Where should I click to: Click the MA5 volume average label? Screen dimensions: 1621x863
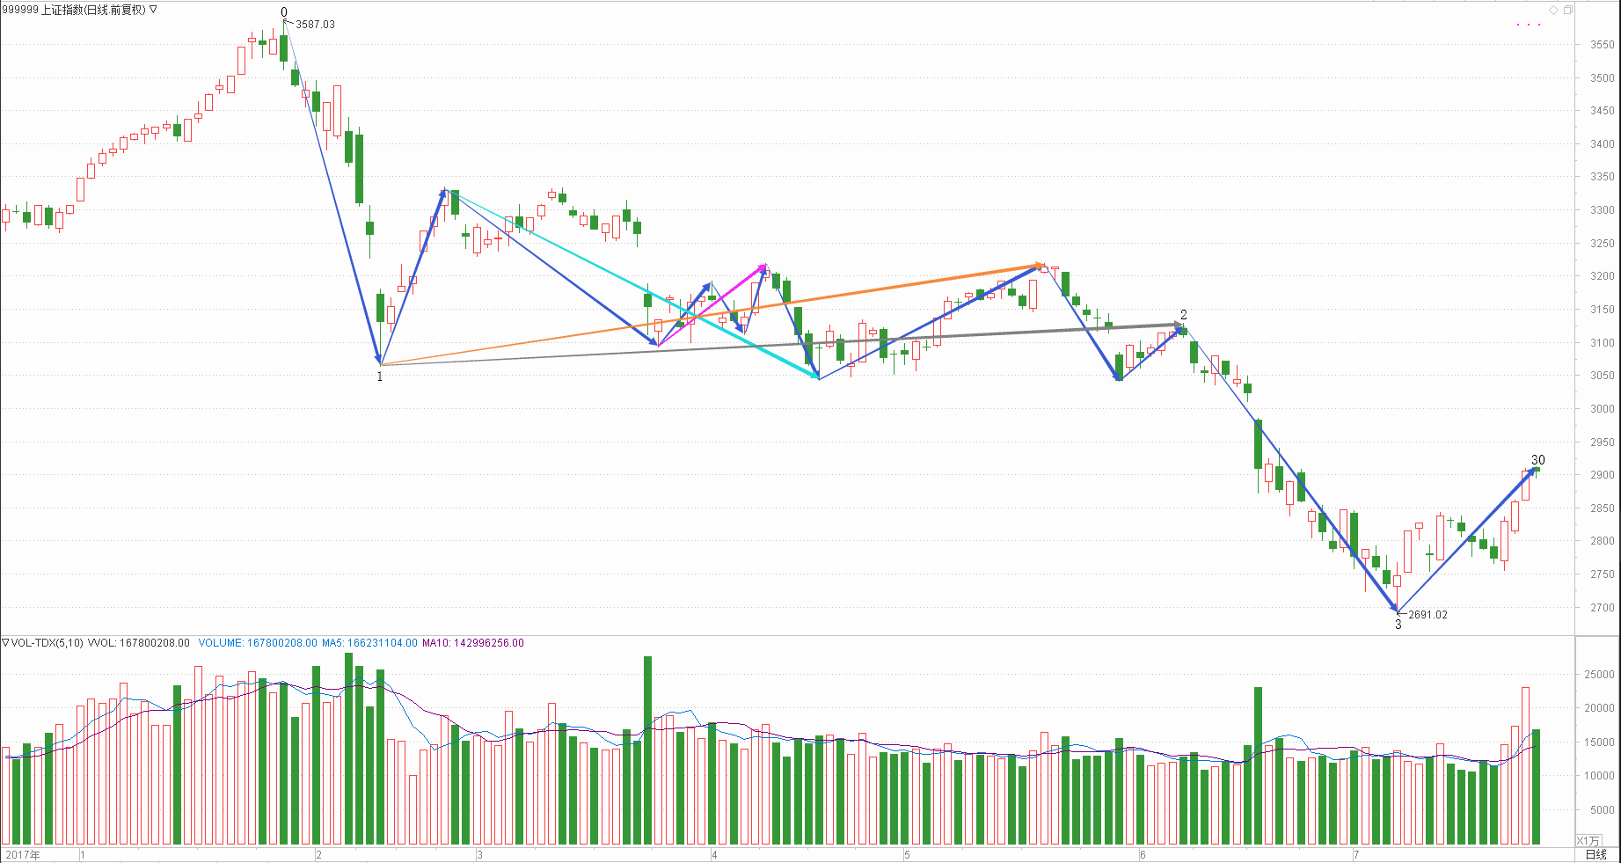(x=369, y=643)
